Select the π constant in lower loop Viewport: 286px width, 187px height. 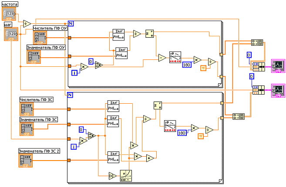point(200,136)
